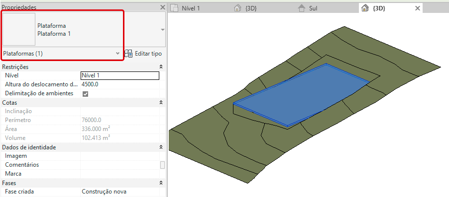Click the active {3D} tab house icon
The image size is (449, 197).
click(x=365, y=8)
